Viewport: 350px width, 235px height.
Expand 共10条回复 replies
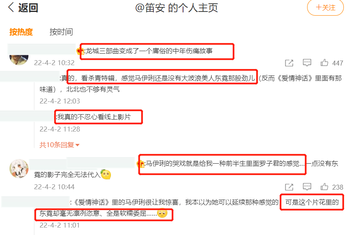point(59,145)
